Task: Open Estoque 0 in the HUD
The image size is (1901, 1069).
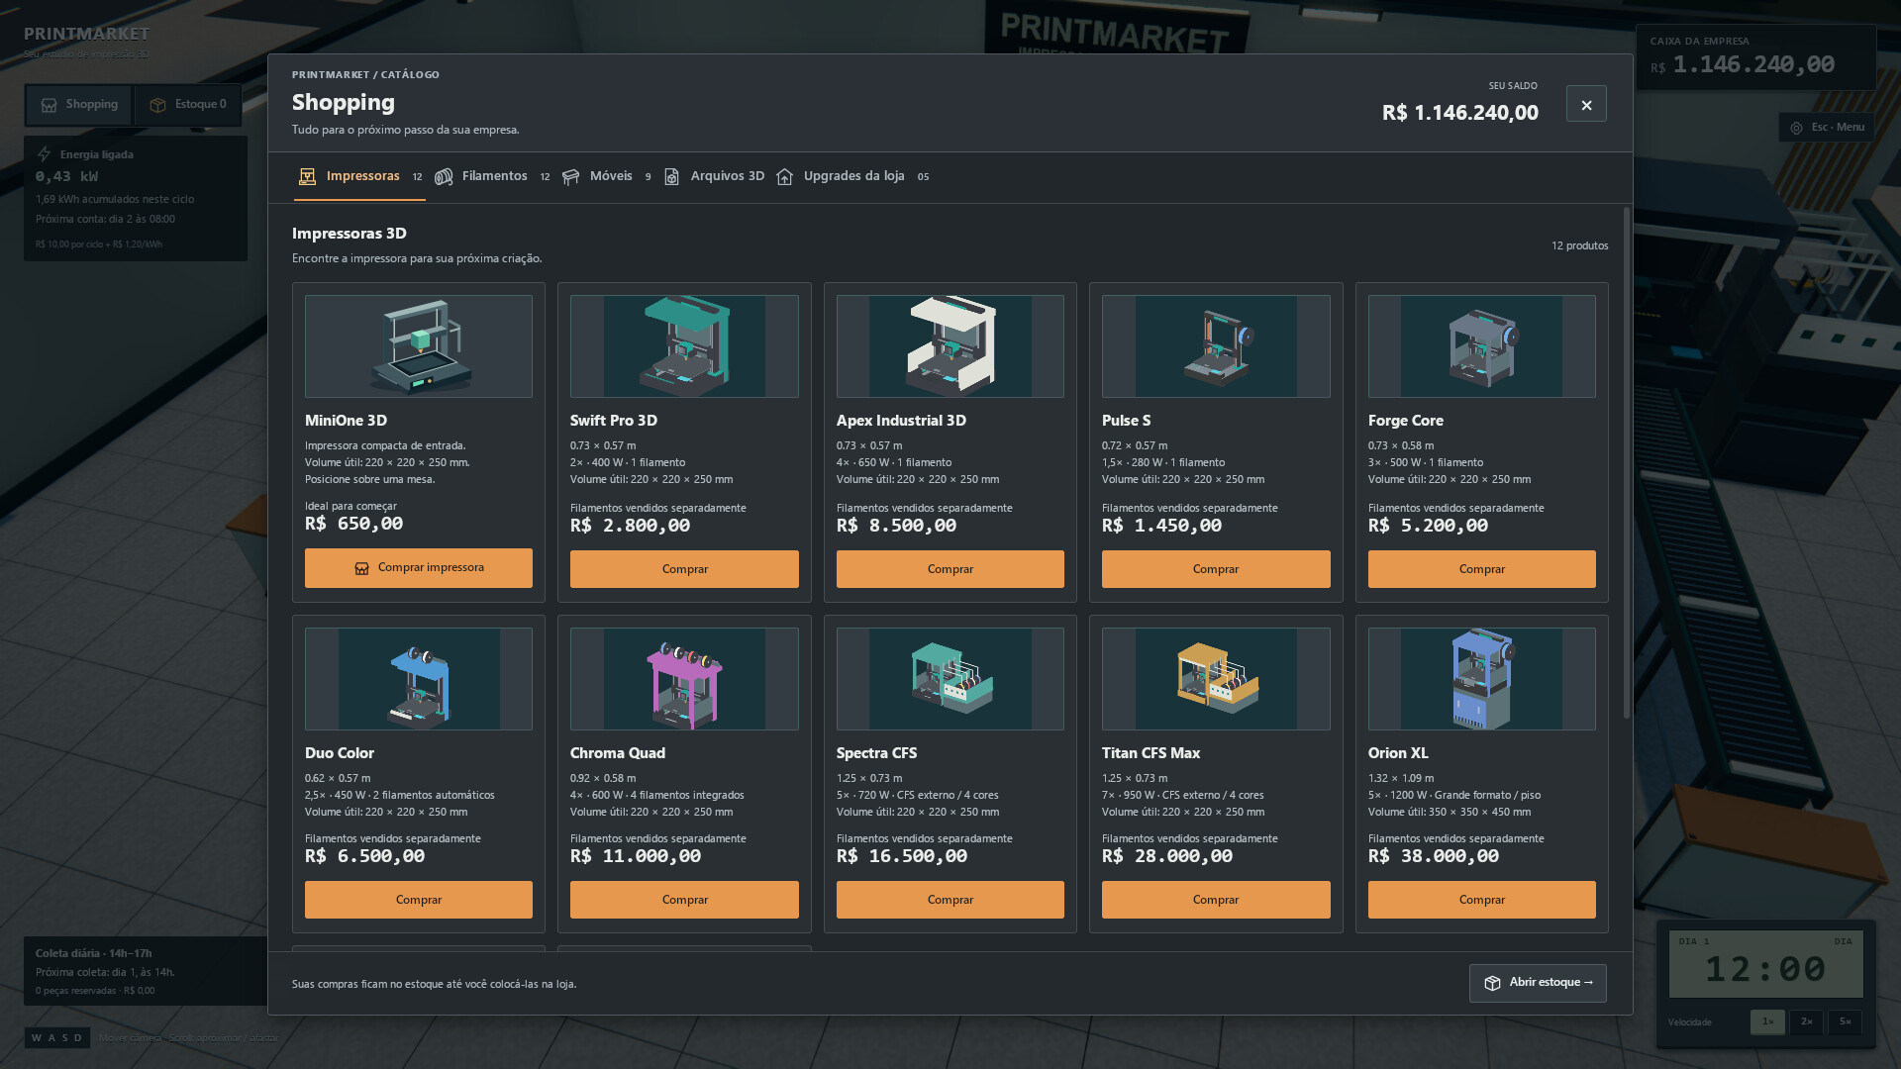Action: 187,105
